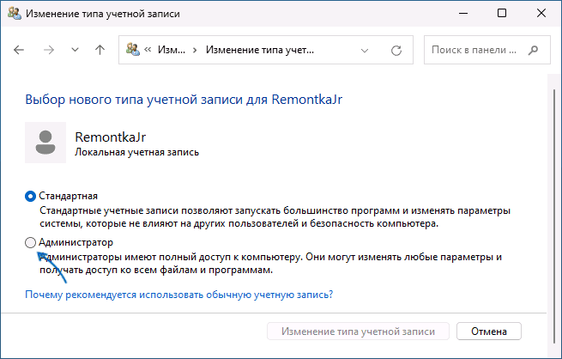Click the RemontkaJr account name text
Screen dimensions: 562x359
(x=111, y=137)
